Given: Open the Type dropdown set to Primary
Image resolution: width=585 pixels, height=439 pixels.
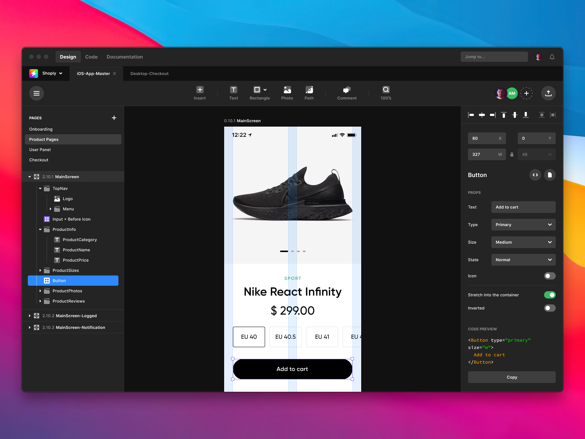Looking at the screenshot, I should click(524, 225).
